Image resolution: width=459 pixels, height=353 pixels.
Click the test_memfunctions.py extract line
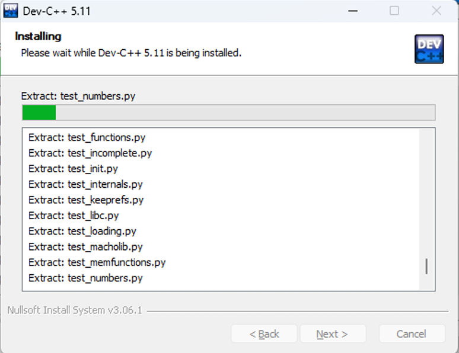pyautogui.click(x=97, y=262)
